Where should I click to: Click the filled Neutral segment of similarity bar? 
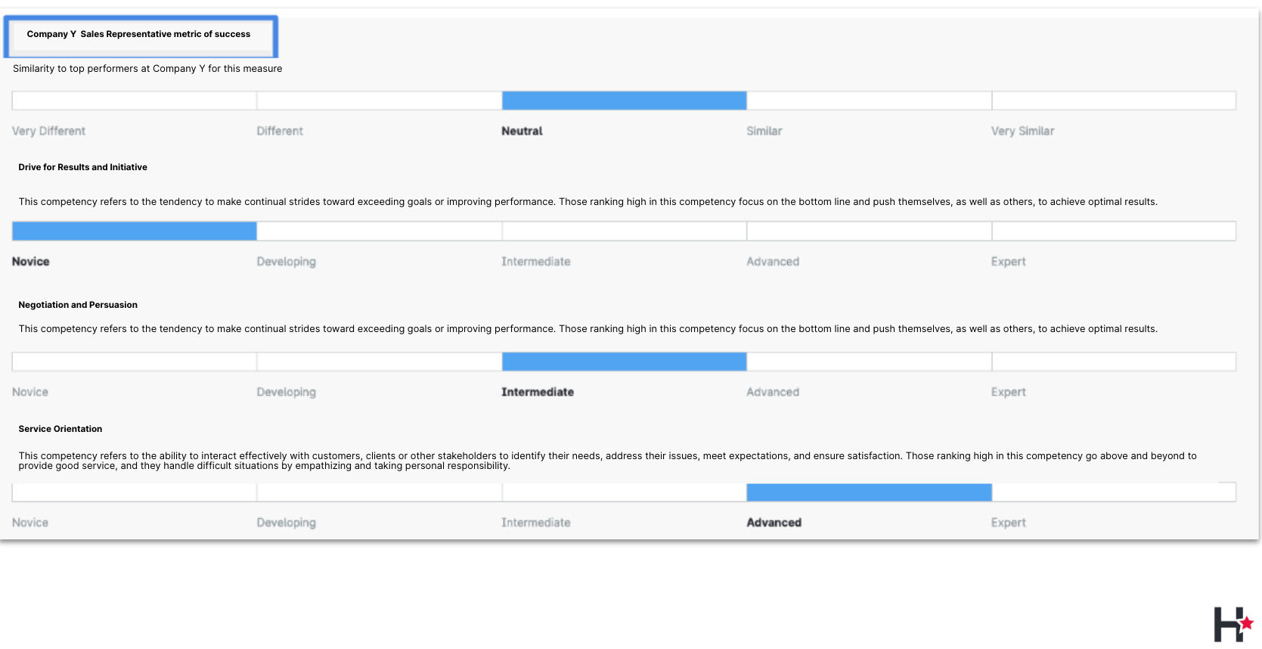[x=624, y=101]
